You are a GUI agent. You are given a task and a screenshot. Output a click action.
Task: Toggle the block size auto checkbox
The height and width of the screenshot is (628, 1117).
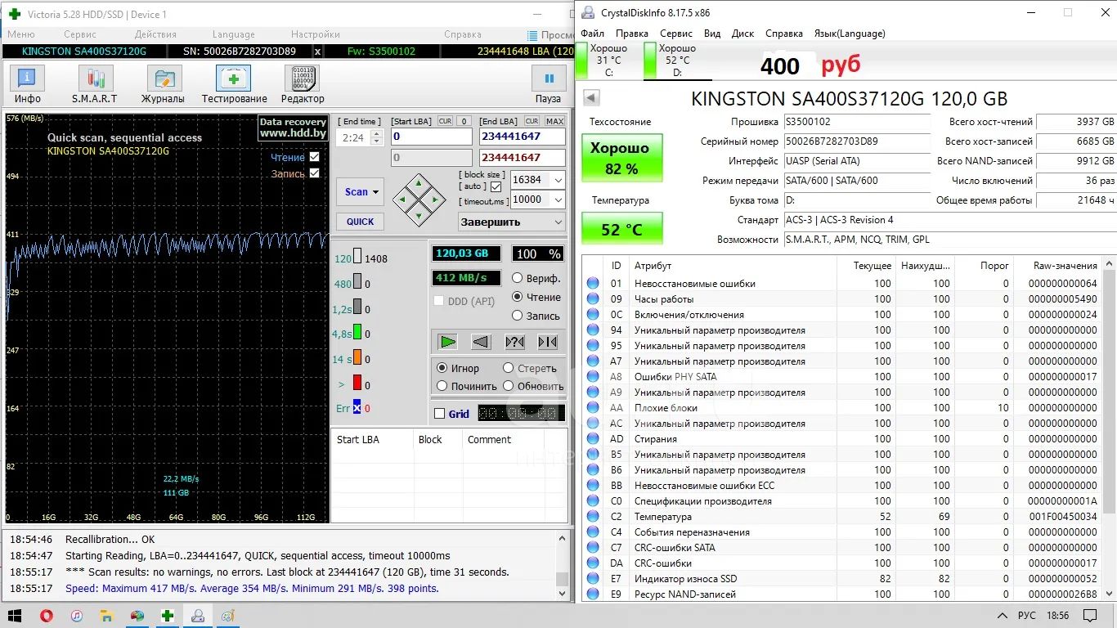pos(496,186)
